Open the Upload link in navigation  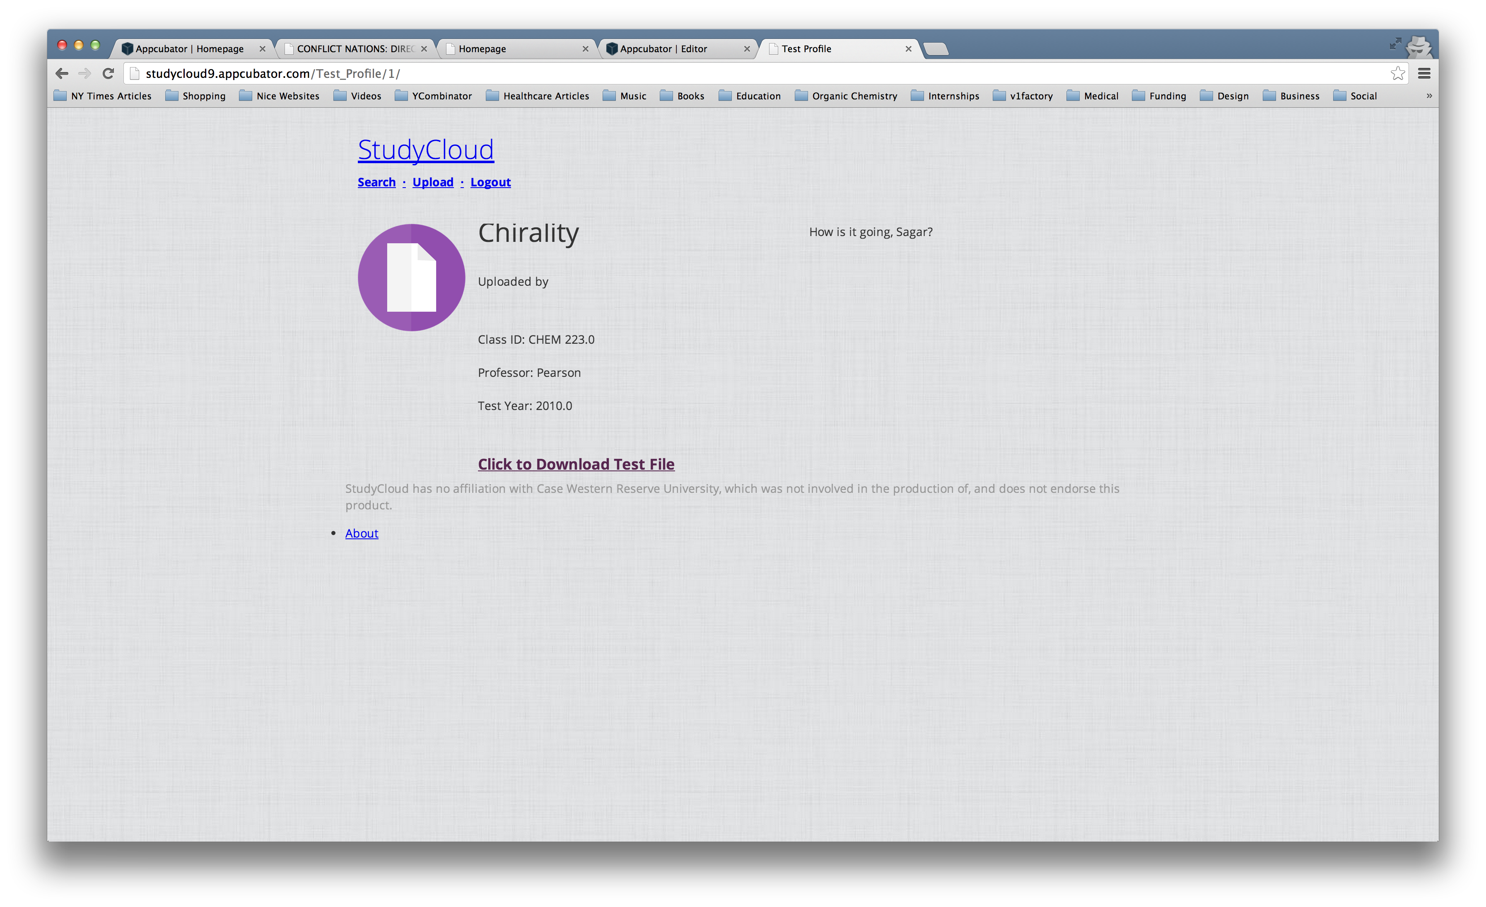click(432, 182)
